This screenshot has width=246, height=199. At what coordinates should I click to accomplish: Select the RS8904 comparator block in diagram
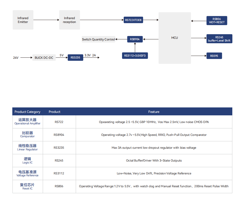(135, 39)
